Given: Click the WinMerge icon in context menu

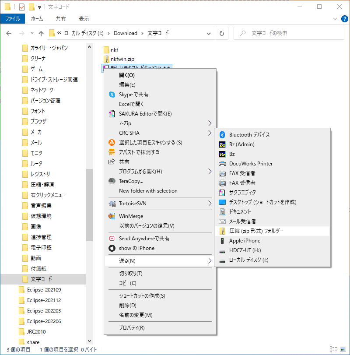Looking at the screenshot, I should (x=112, y=216).
